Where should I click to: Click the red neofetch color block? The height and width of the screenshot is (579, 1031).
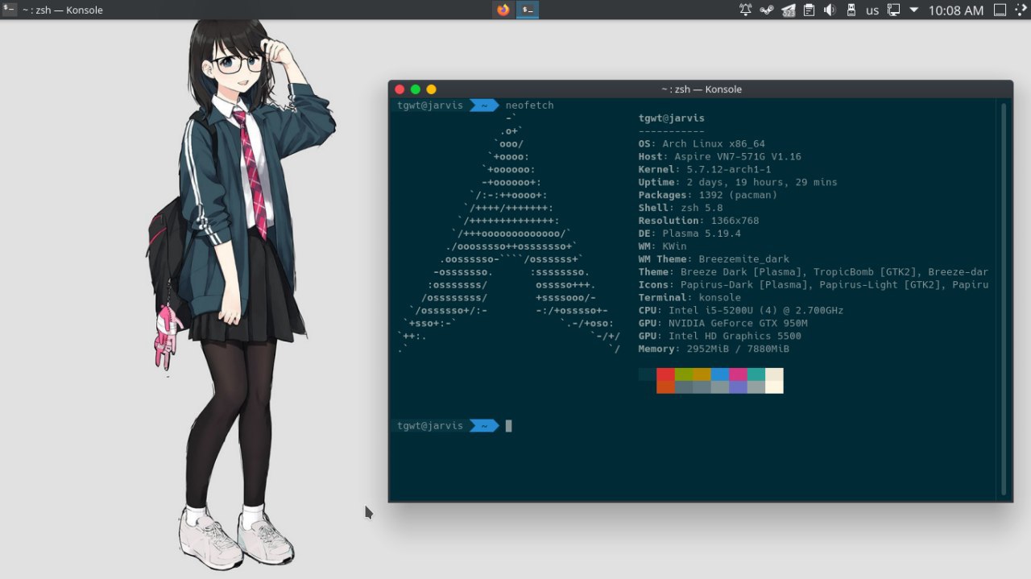(665, 374)
